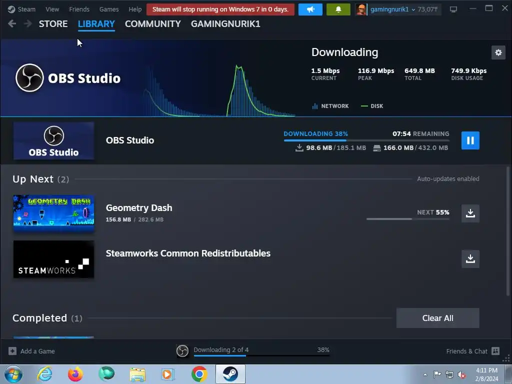512x384 pixels.
Task: Click the Geometry Dash title
Action: tap(139, 207)
